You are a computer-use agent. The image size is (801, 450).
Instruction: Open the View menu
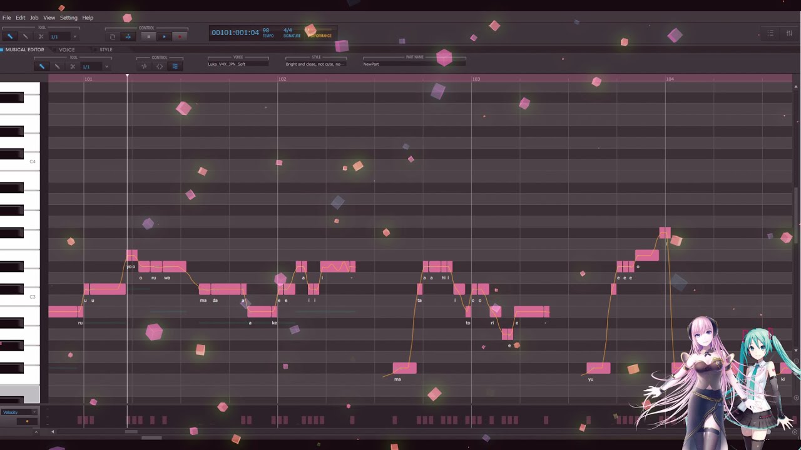(x=49, y=17)
